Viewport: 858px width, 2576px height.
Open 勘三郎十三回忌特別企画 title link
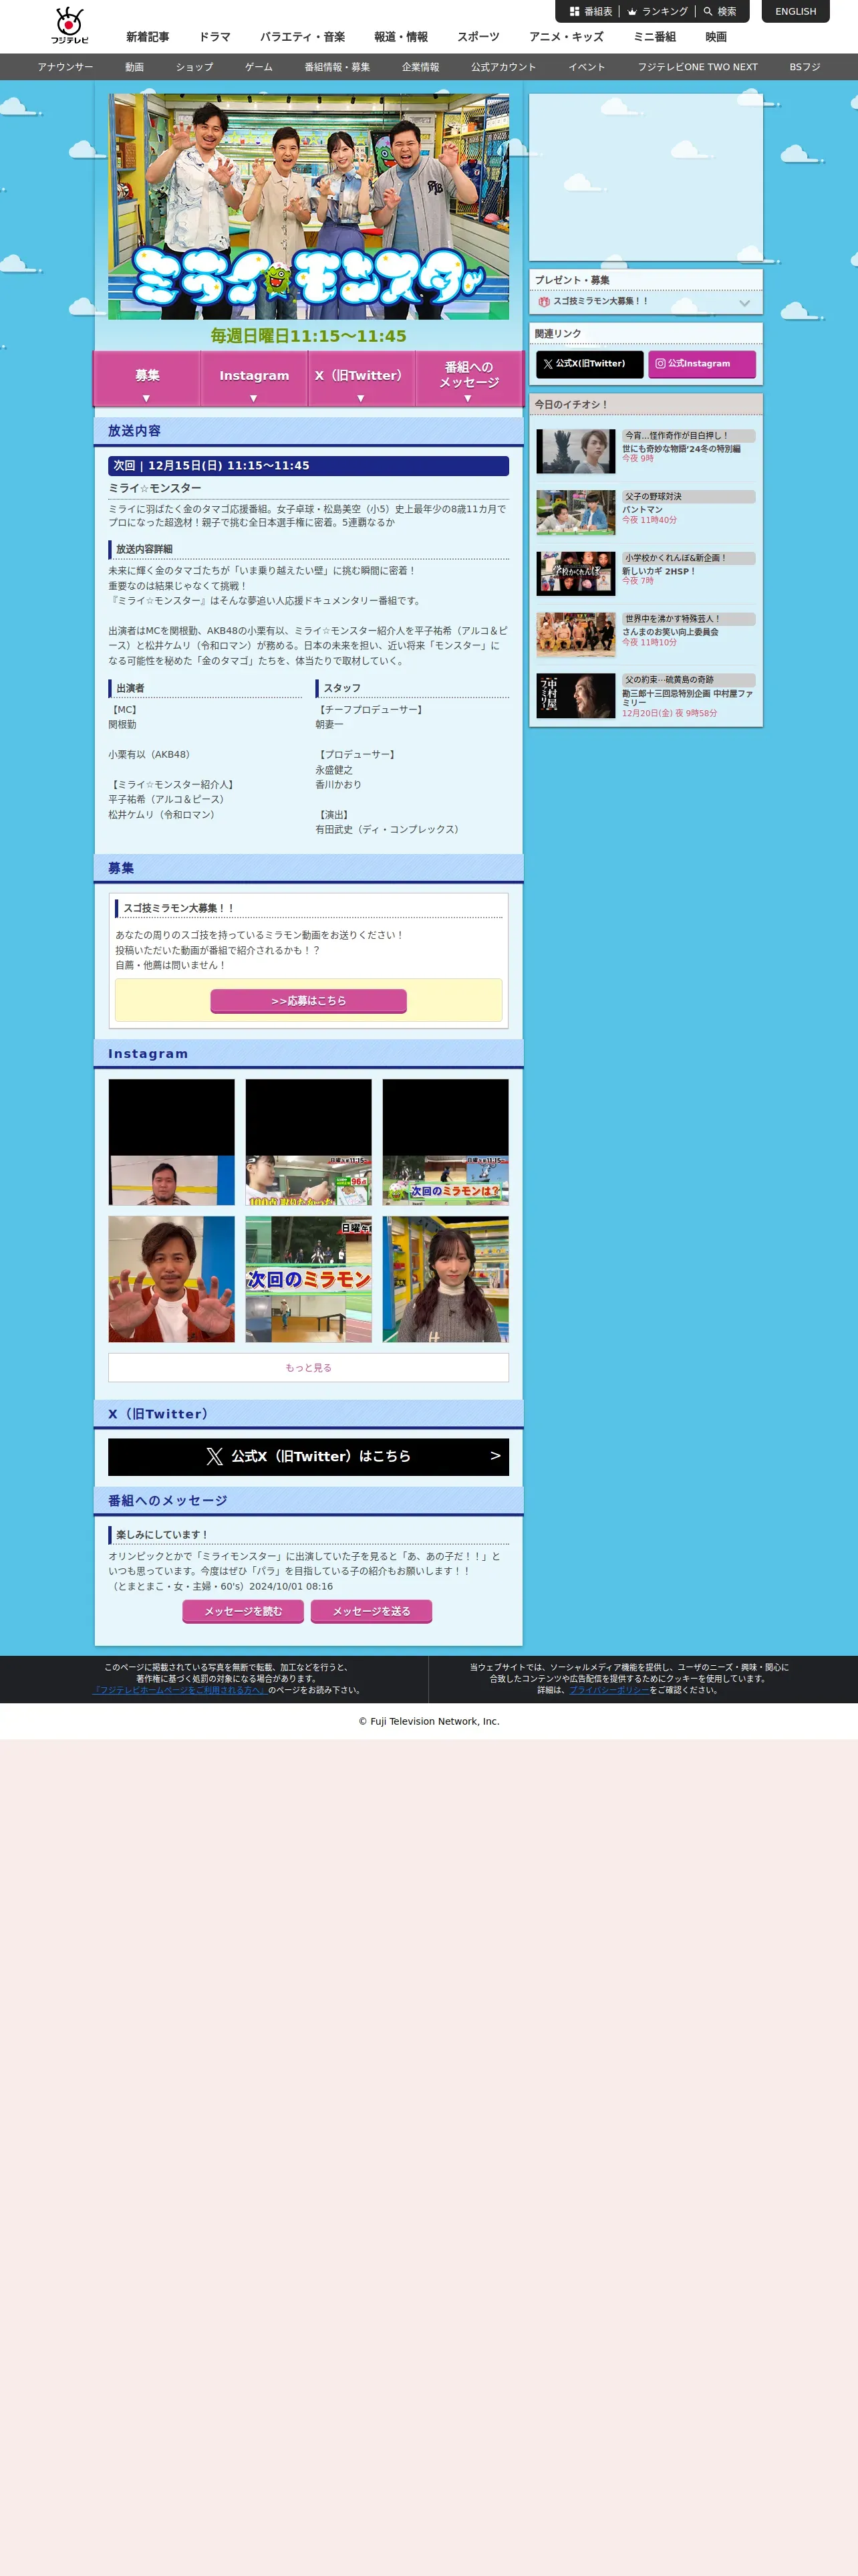(688, 697)
